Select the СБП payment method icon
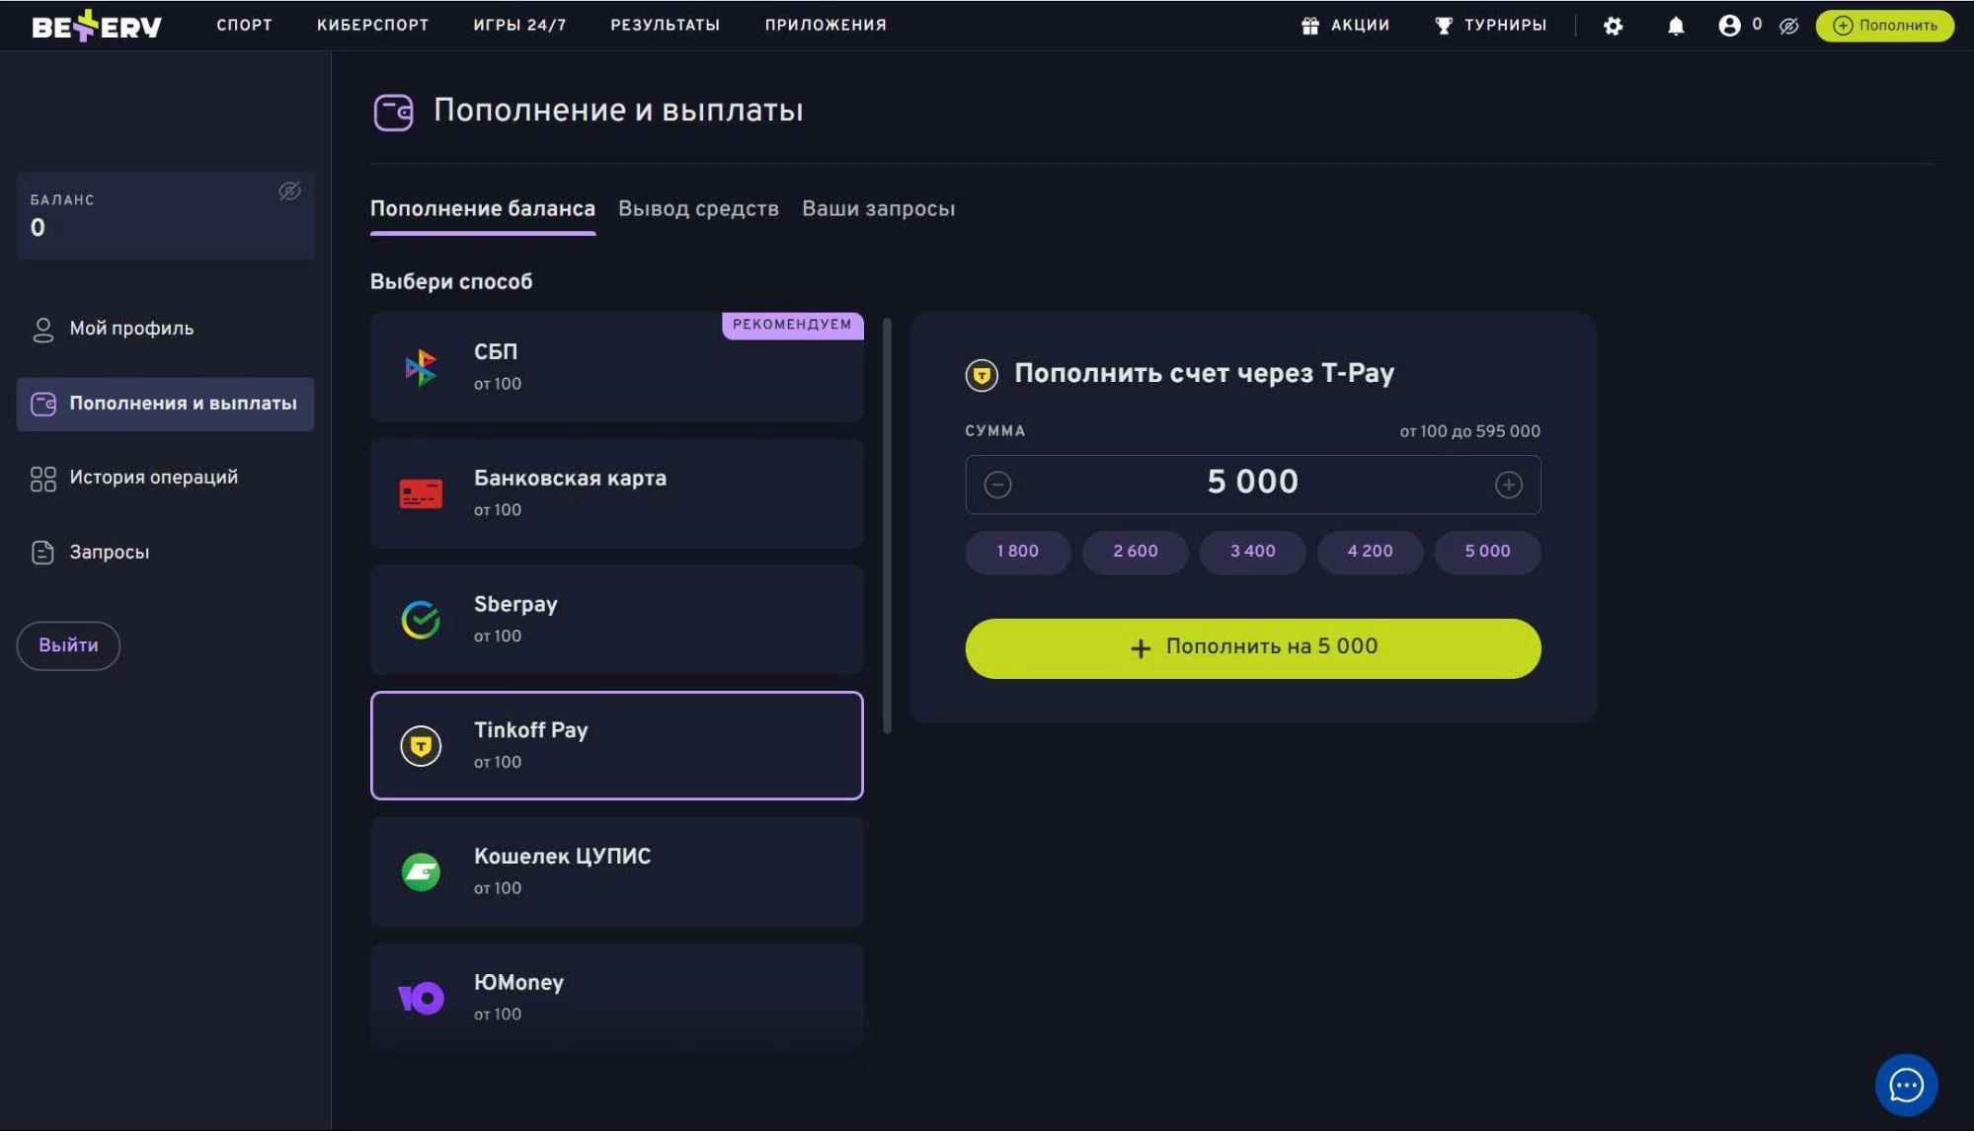1974x1131 pixels. pyautogui.click(x=420, y=366)
